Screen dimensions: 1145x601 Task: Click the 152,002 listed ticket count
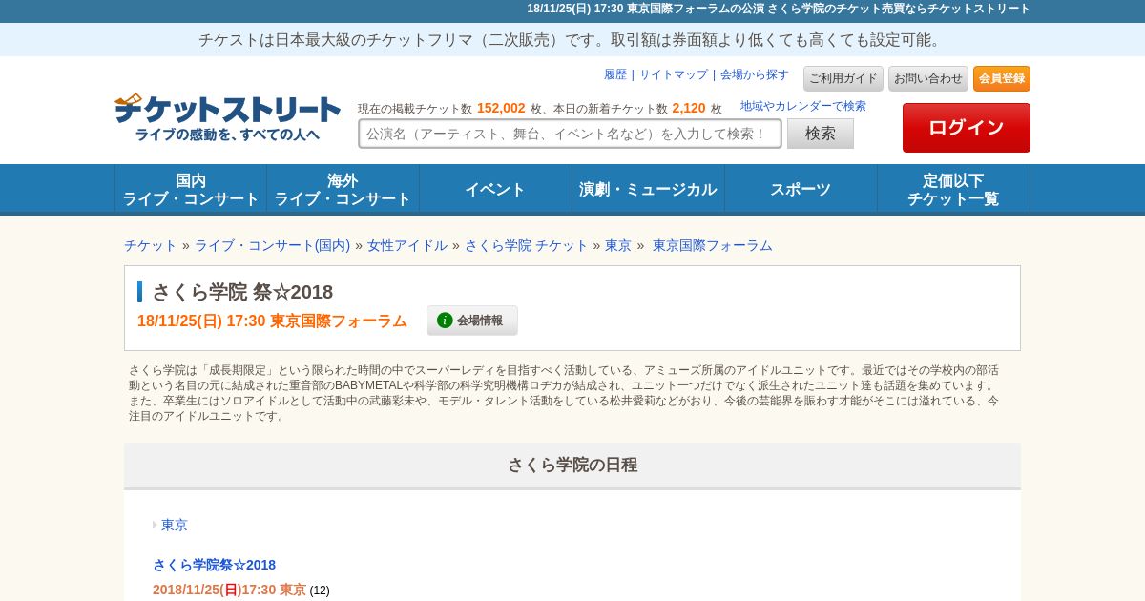click(501, 108)
